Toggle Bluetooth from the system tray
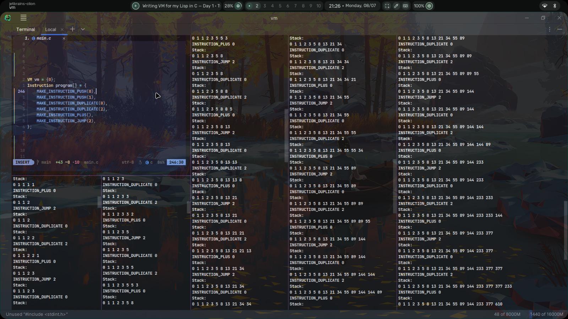 click(x=554, y=6)
